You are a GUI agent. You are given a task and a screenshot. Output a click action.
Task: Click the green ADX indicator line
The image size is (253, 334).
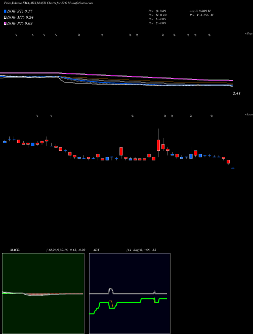128,302
